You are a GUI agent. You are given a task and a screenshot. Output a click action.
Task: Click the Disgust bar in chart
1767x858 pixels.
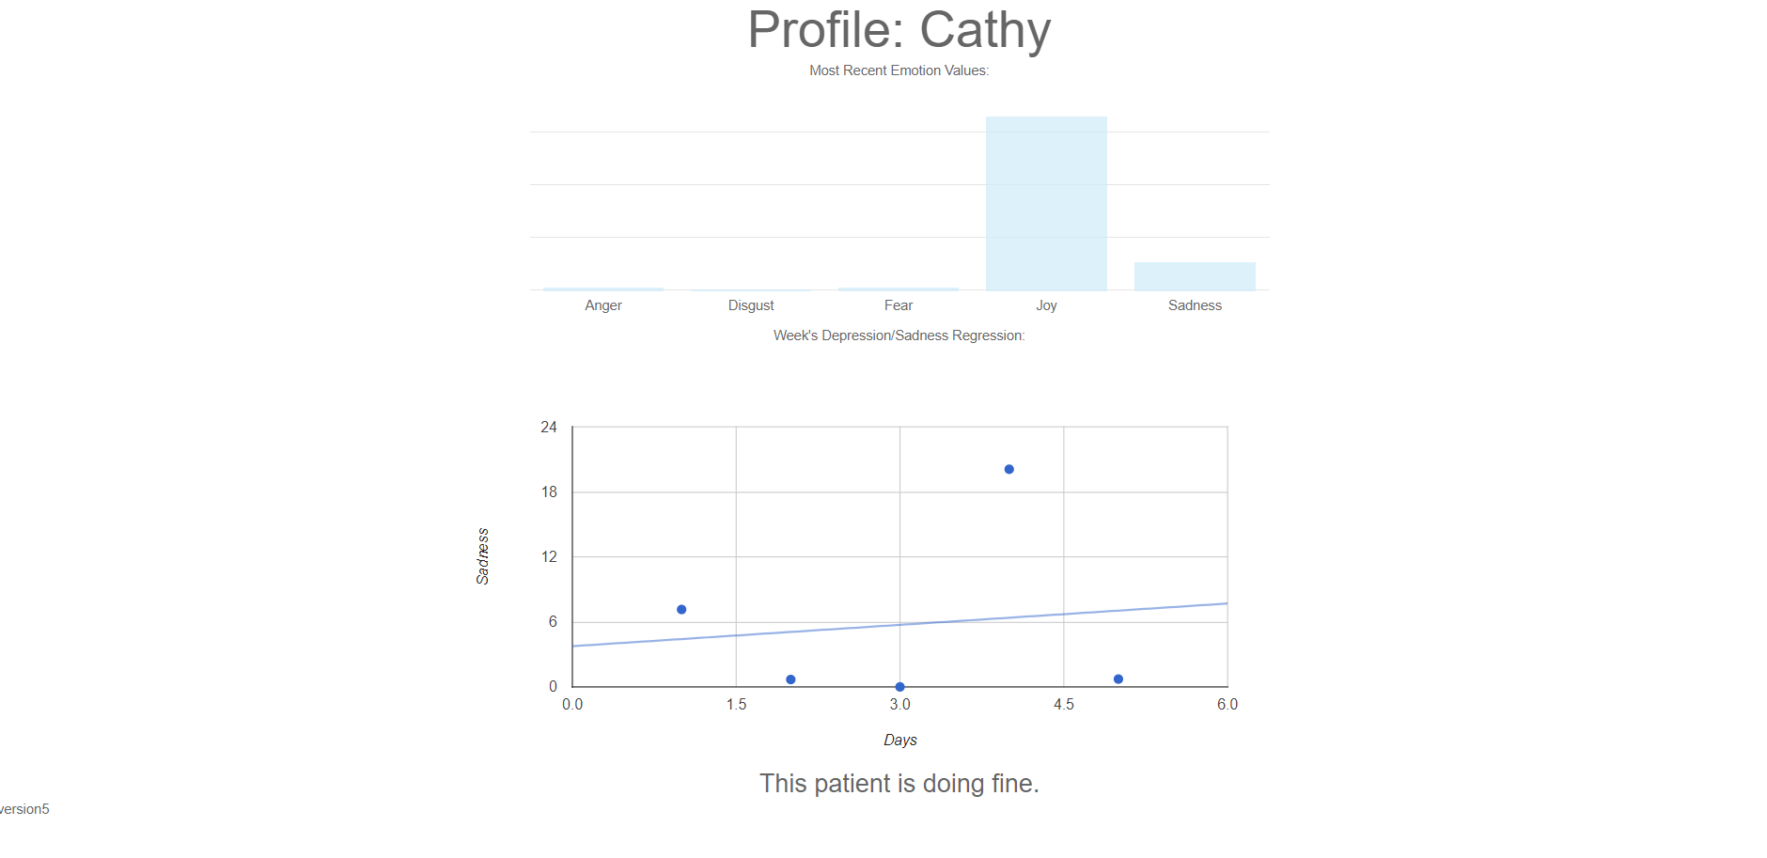pyautogui.click(x=751, y=289)
